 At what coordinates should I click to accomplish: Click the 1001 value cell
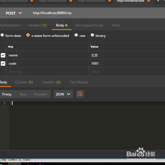[x=127, y=64]
